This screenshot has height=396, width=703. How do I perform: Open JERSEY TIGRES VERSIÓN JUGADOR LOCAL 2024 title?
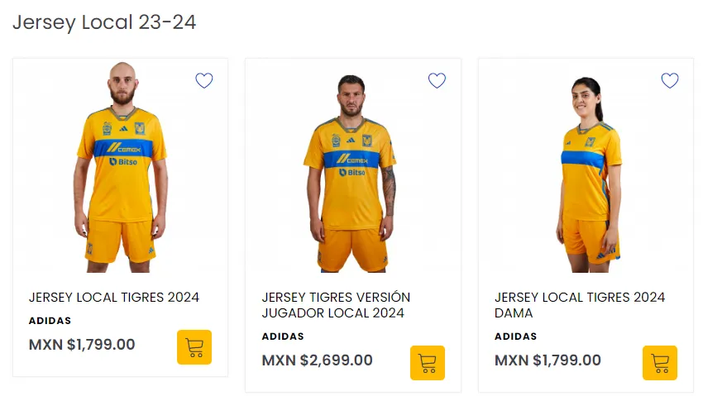(336, 305)
